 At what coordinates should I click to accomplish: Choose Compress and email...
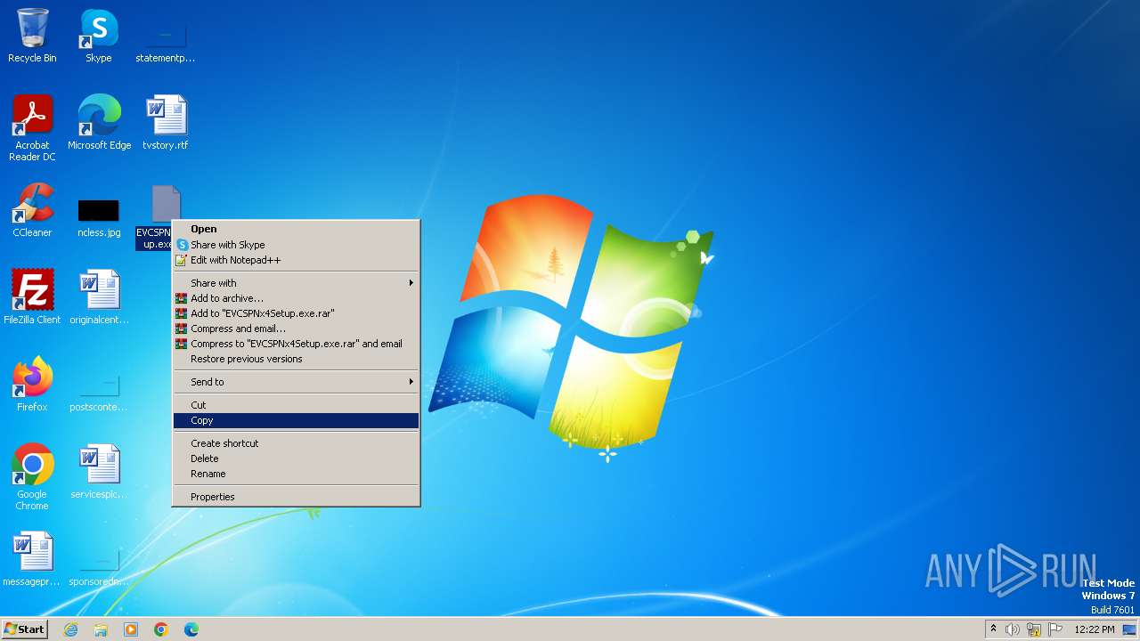pos(296,329)
